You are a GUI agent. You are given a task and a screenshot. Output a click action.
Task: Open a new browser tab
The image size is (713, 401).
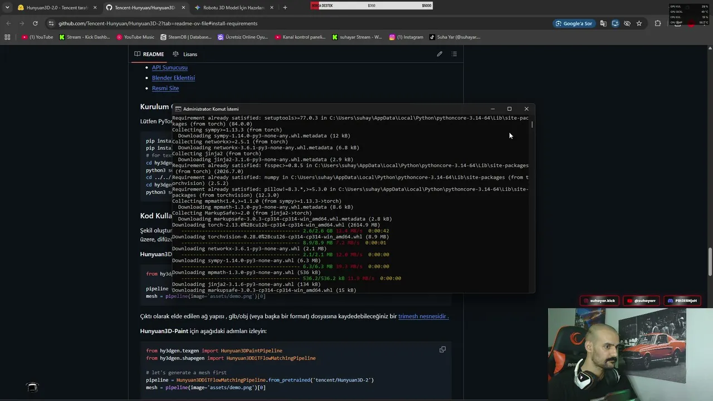[x=285, y=8]
